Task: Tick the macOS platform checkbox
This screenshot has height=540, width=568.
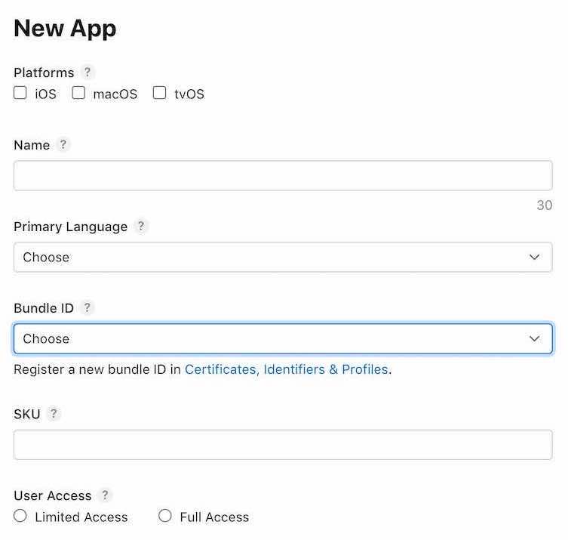Action: click(78, 93)
